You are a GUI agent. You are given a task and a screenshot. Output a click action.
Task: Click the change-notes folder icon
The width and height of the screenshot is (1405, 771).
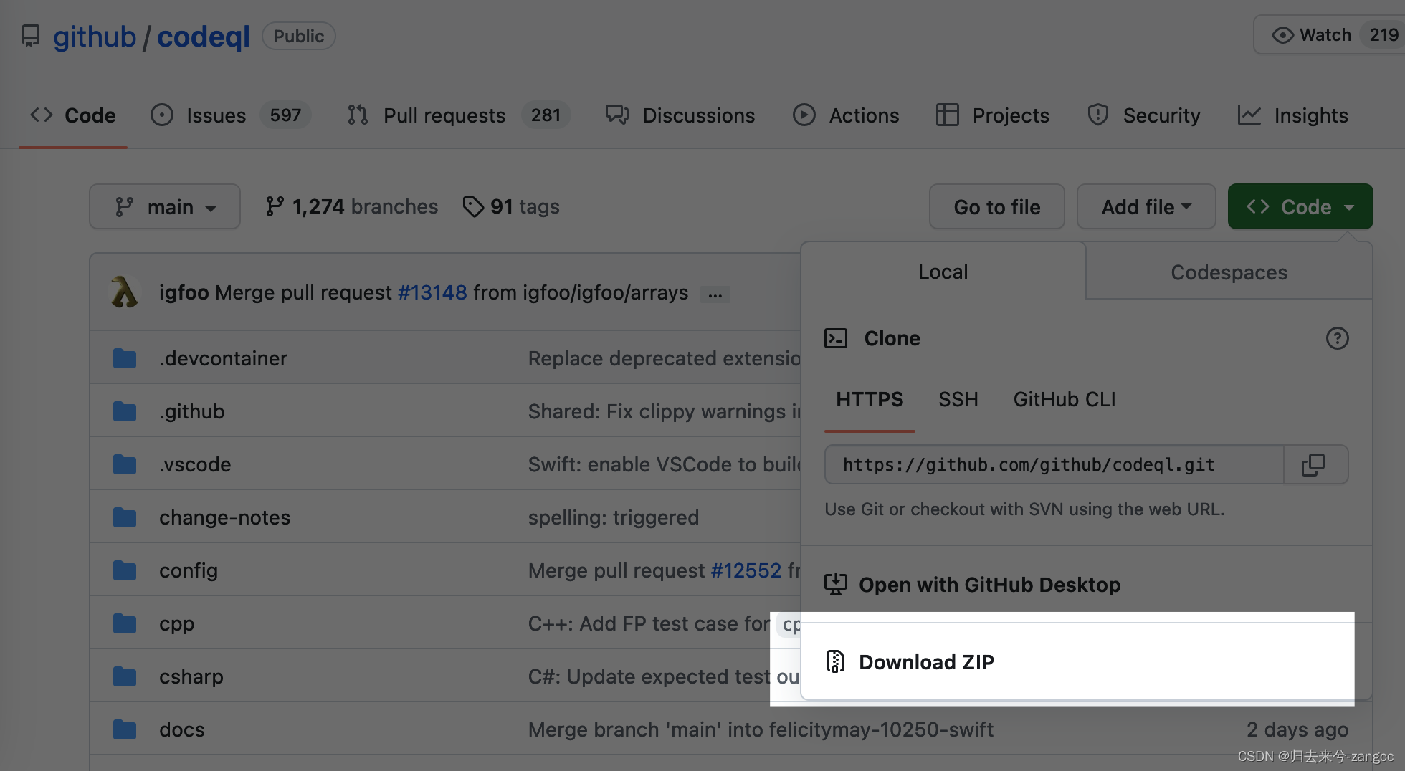click(125, 517)
